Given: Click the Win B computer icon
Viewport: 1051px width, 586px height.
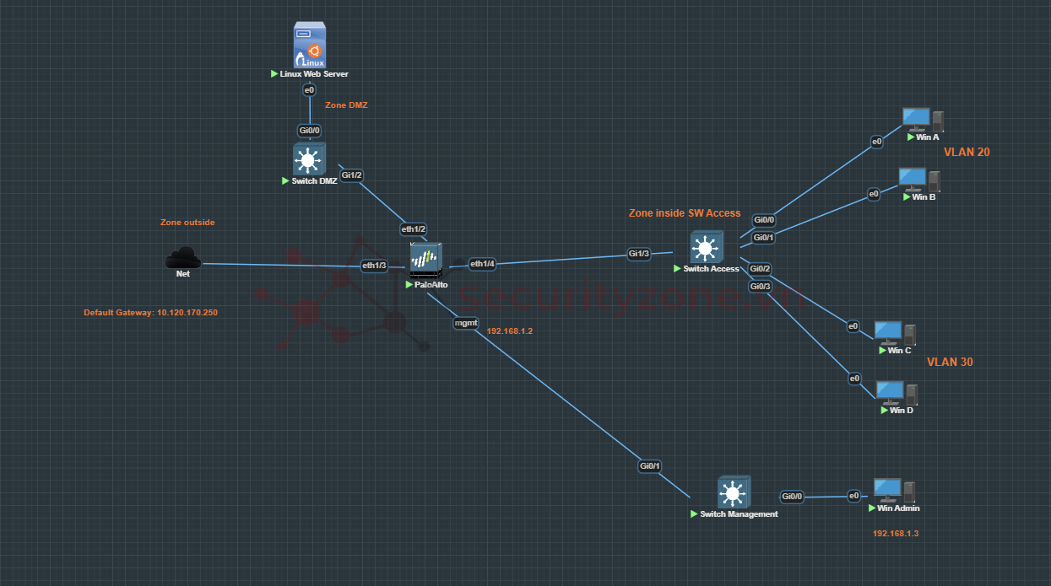Looking at the screenshot, I should pyautogui.click(x=918, y=180).
